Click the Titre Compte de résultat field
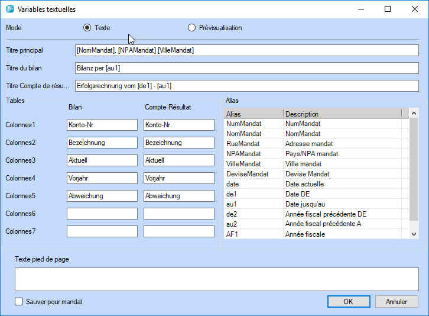Screen dimensions: 429x316 [246, 86]
